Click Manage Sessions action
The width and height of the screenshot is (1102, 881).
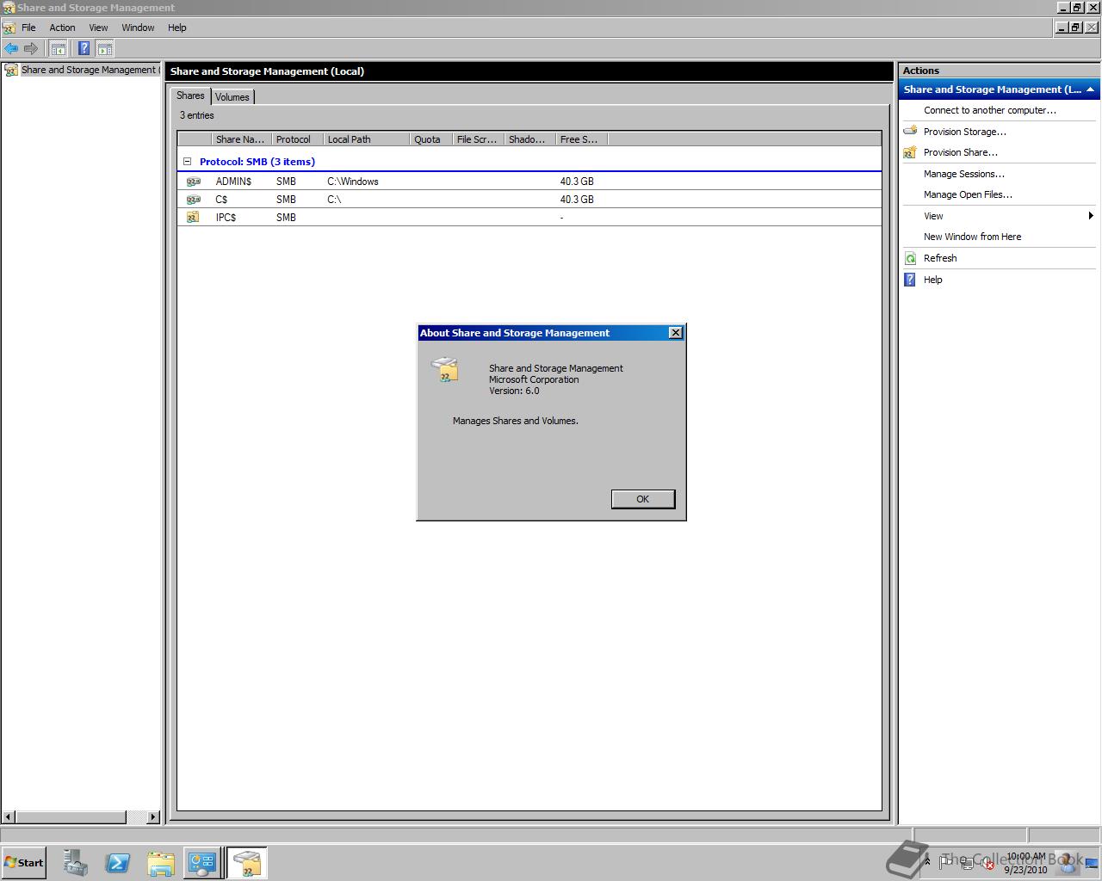pos(964,174)
